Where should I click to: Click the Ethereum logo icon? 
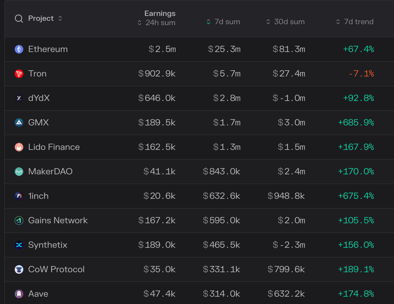[19, 49]
